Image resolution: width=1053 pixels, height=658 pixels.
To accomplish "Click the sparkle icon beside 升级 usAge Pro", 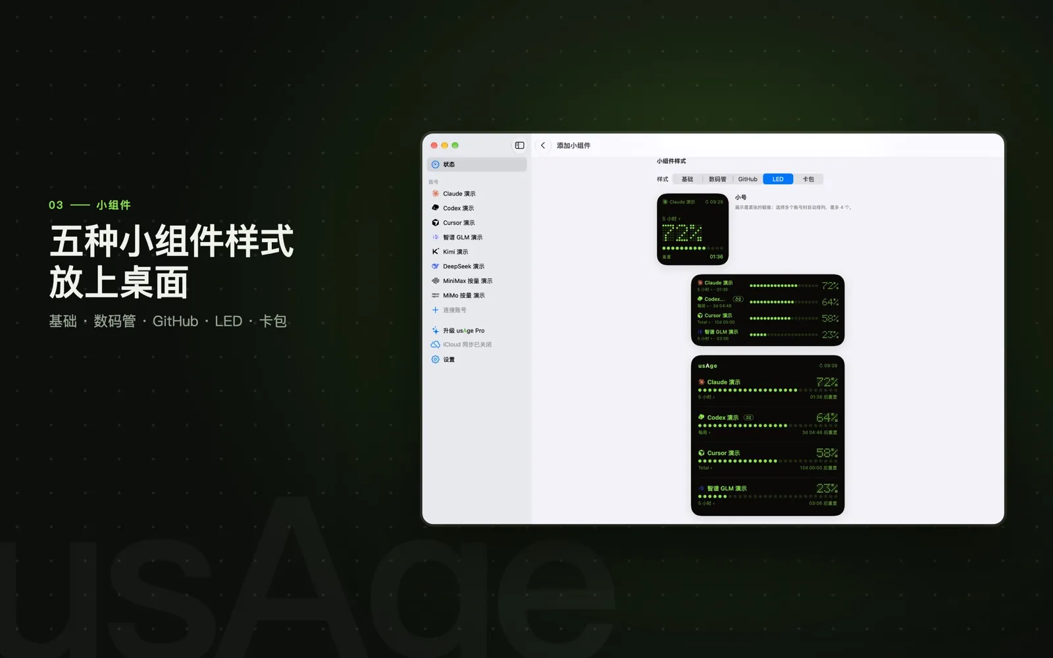I will (x=435, y=330).
